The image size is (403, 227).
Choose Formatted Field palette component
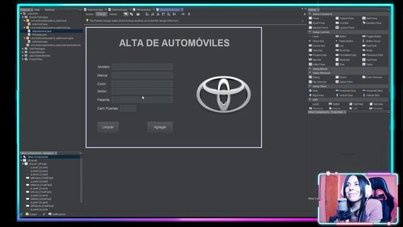pyautogui.click(x=346, y=55)
